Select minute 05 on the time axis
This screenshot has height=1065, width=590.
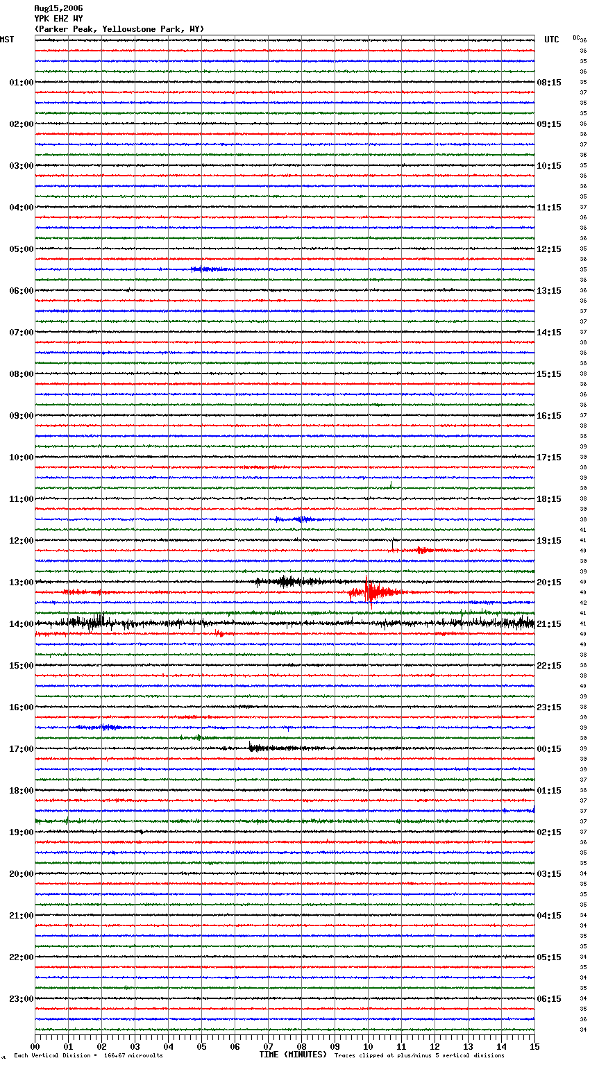pyautogui.click(x=201, y=1046)
